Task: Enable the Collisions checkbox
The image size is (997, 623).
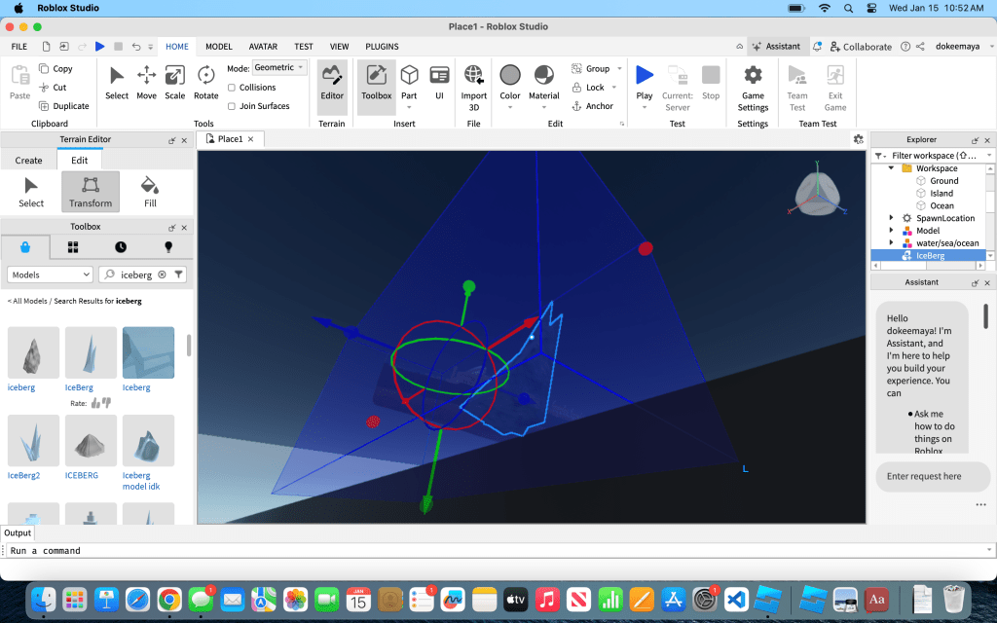Action: (x=232, y=88)
